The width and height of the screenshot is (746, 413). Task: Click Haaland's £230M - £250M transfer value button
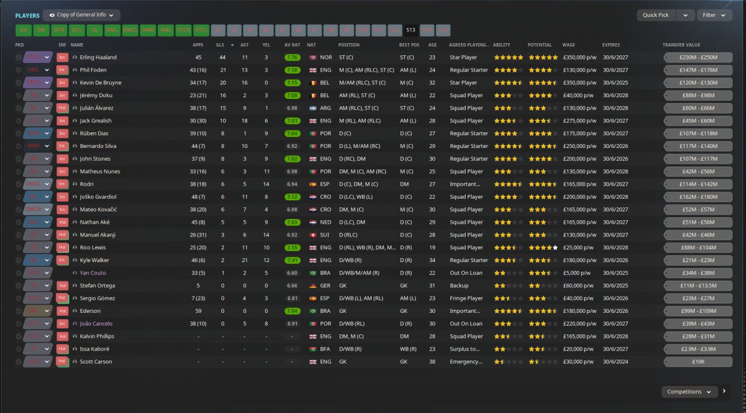click(698, 57)
